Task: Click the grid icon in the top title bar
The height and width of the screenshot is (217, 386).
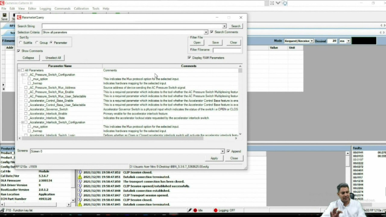Action: [267, 3]
